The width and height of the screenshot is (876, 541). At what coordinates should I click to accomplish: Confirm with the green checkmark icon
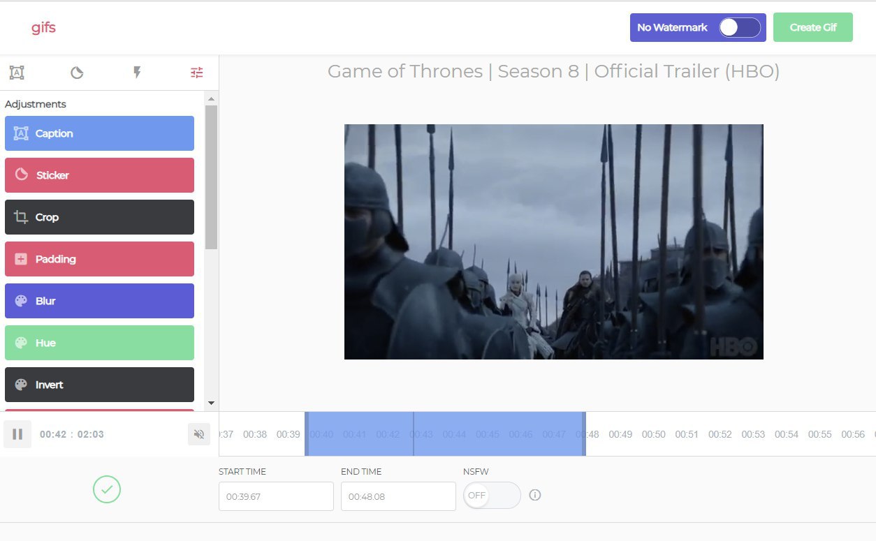pyautogui.click(x=107, y=489)
